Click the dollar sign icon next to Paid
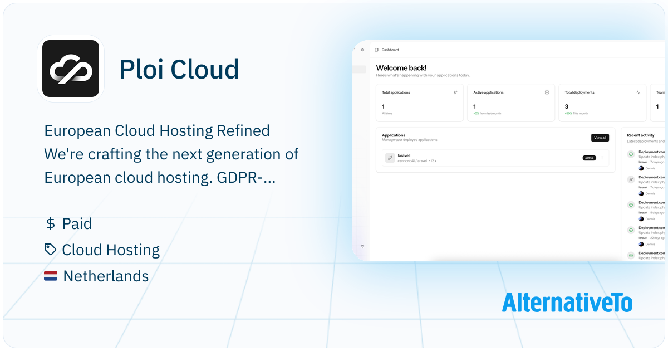Screen dimensions: 668x351 (x=50, y=224)
